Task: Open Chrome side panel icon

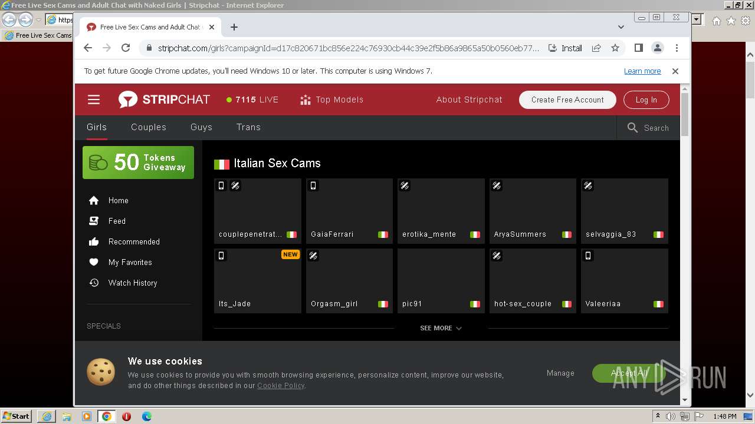Action: (x=638, y=48)
